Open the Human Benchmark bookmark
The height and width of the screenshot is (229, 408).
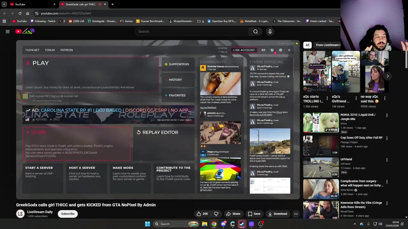click(150, 21)
